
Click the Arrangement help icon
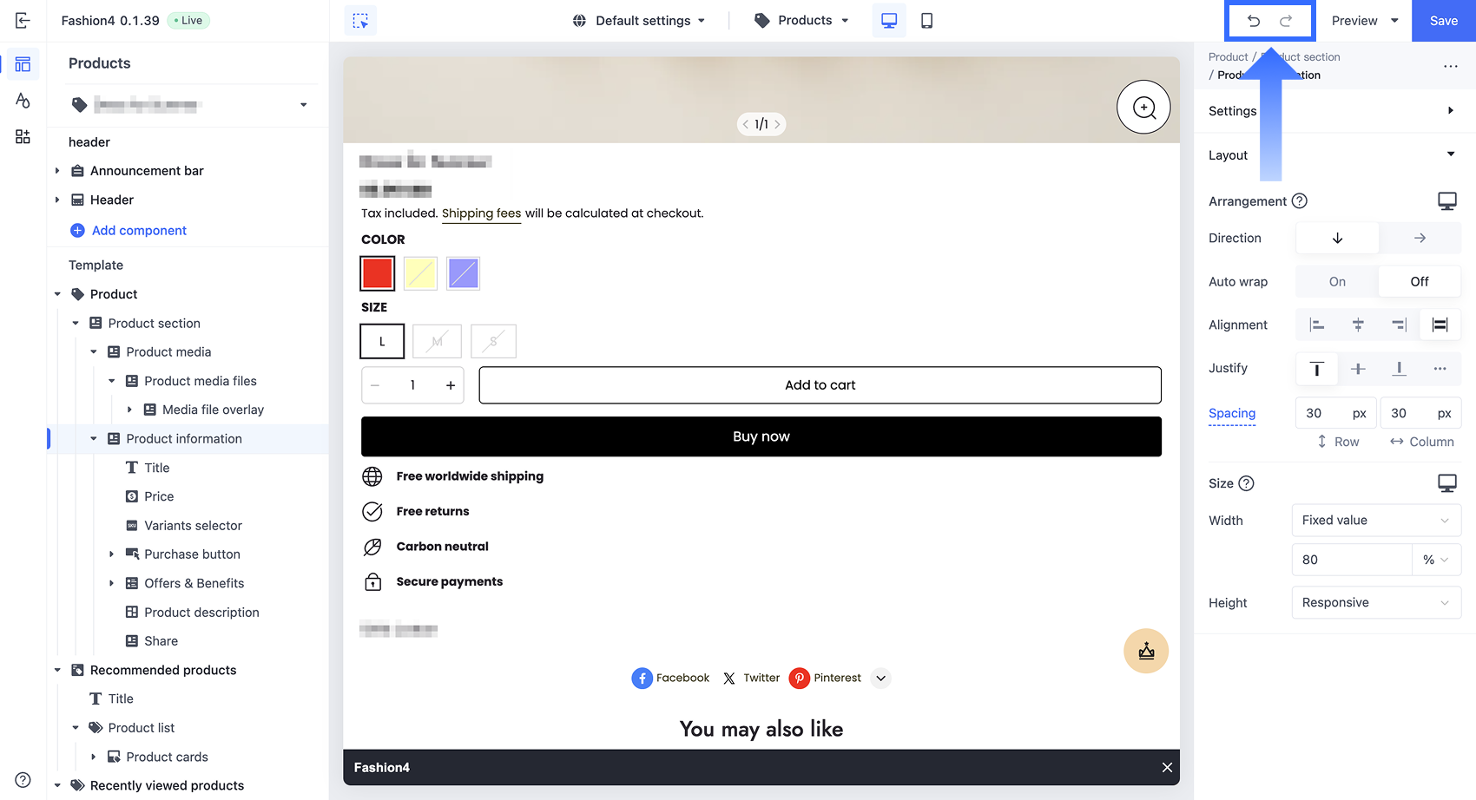coord(1300,200)
